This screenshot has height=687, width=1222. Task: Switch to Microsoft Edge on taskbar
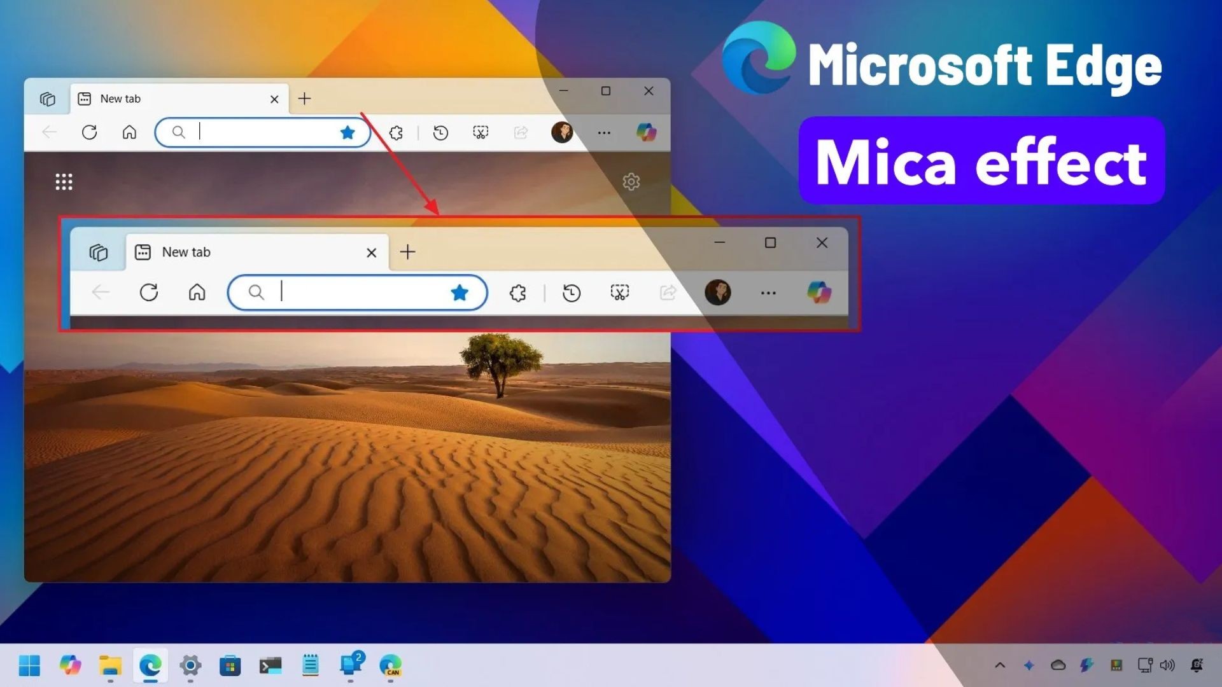[x=150, y=665]
